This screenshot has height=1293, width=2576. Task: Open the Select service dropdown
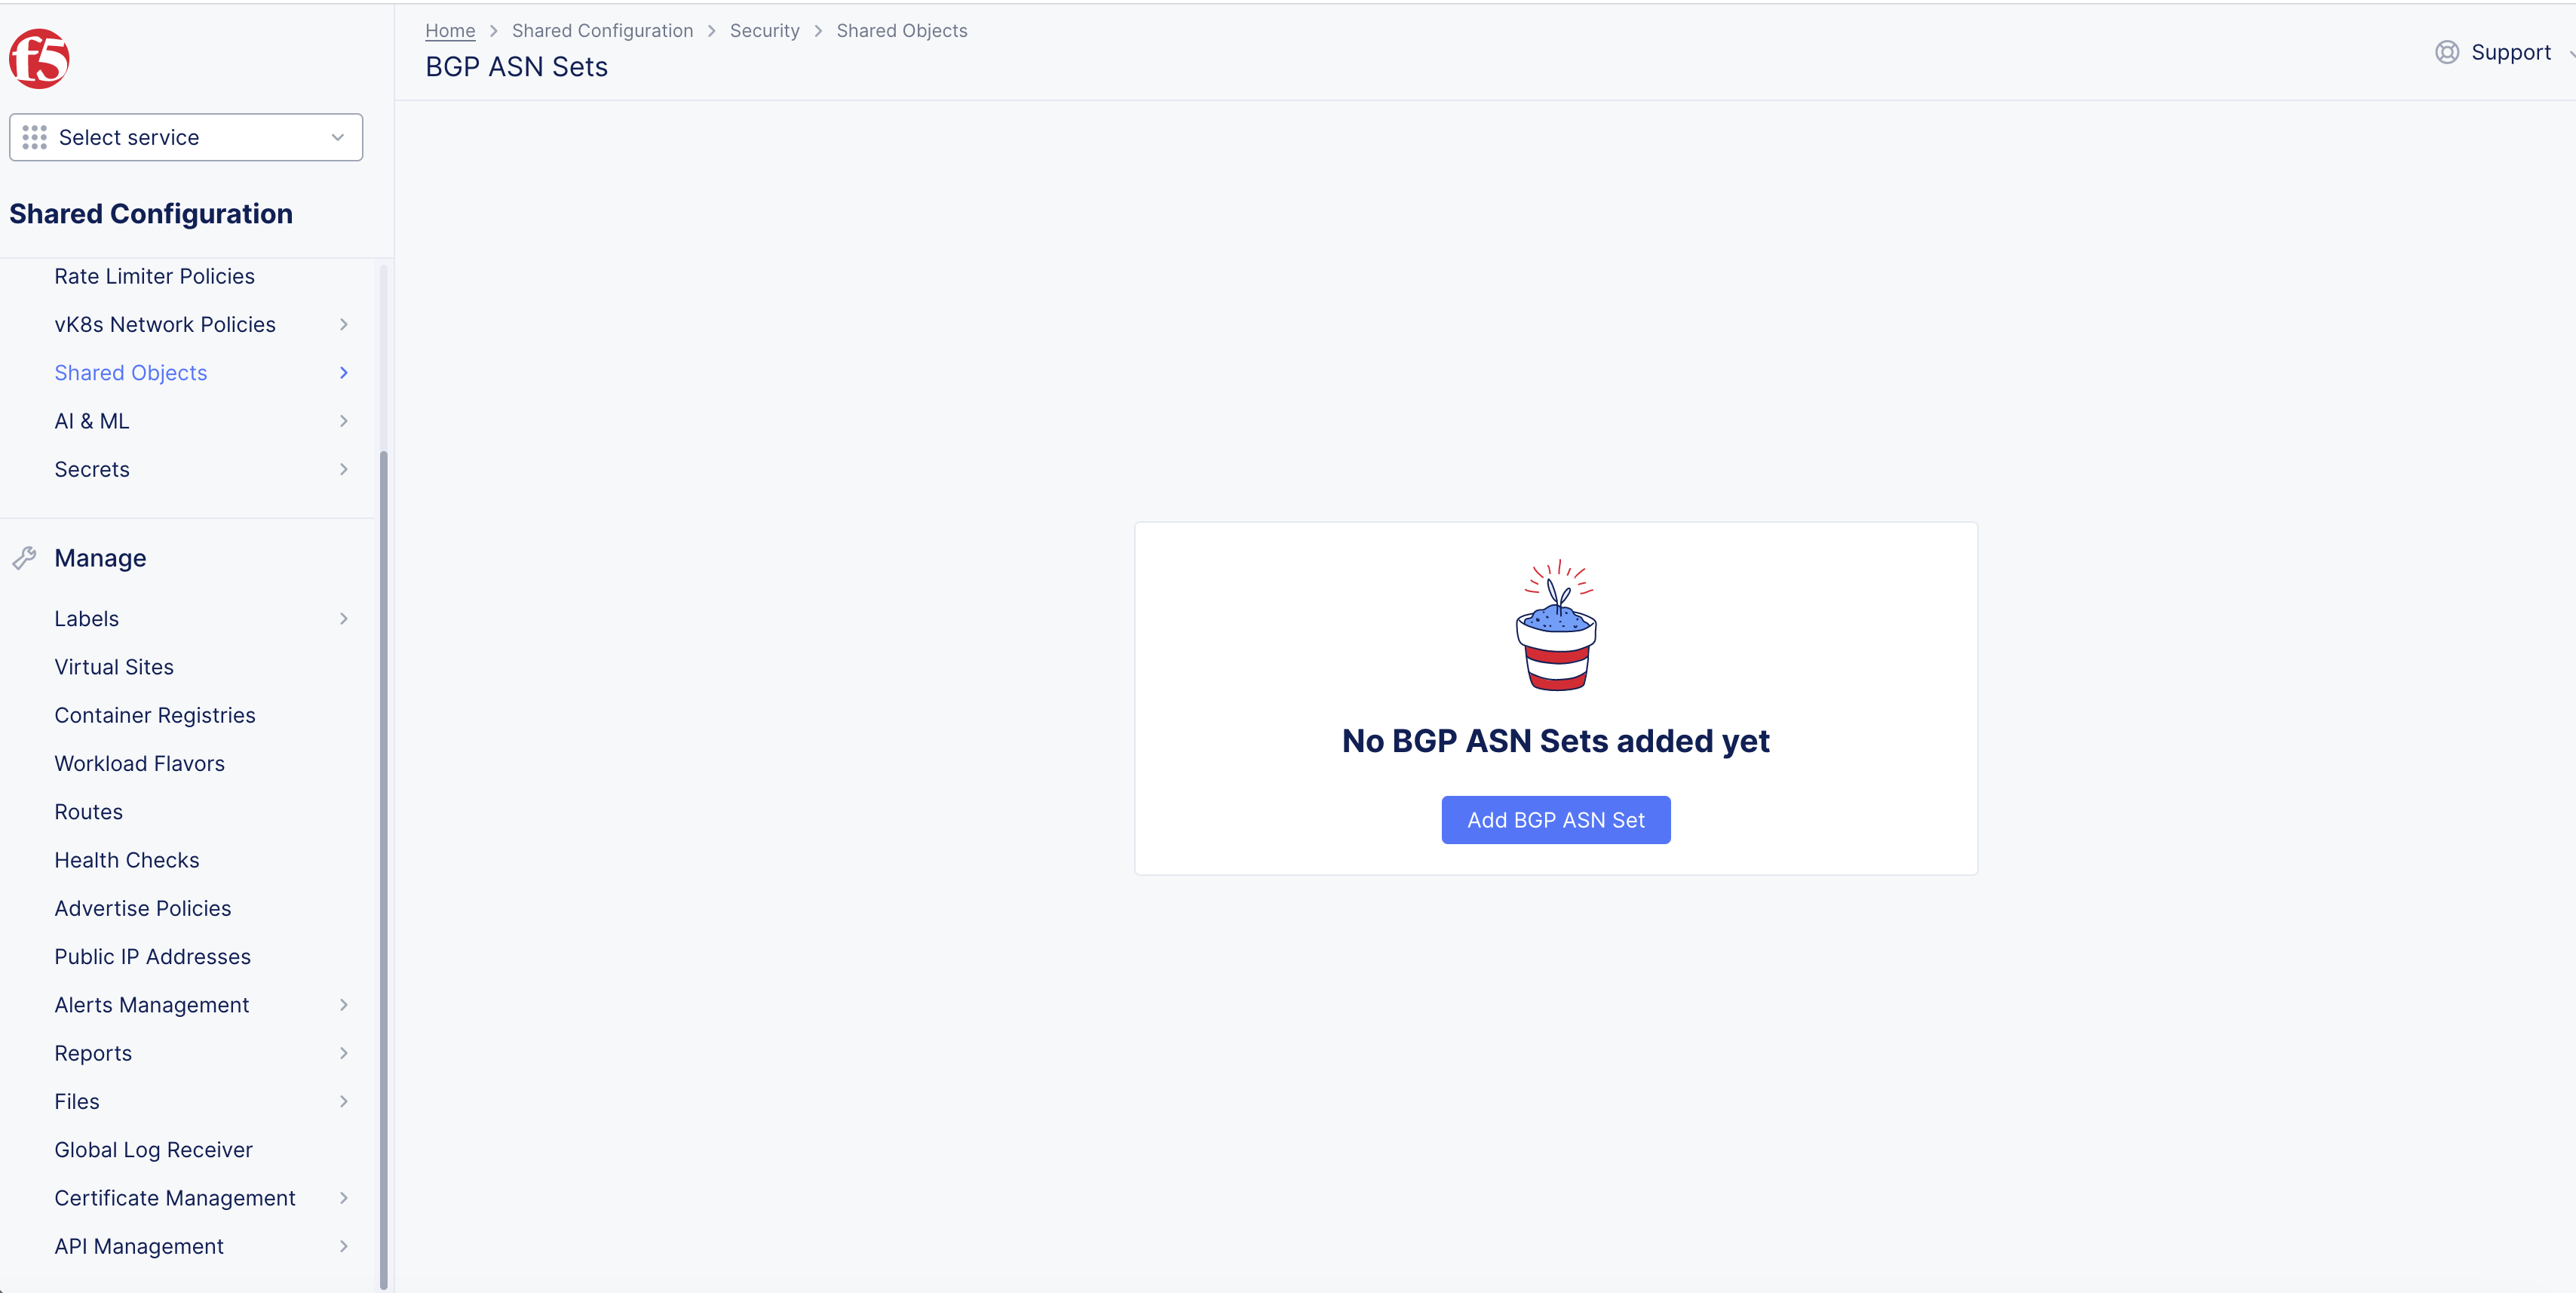pos(186,137)
